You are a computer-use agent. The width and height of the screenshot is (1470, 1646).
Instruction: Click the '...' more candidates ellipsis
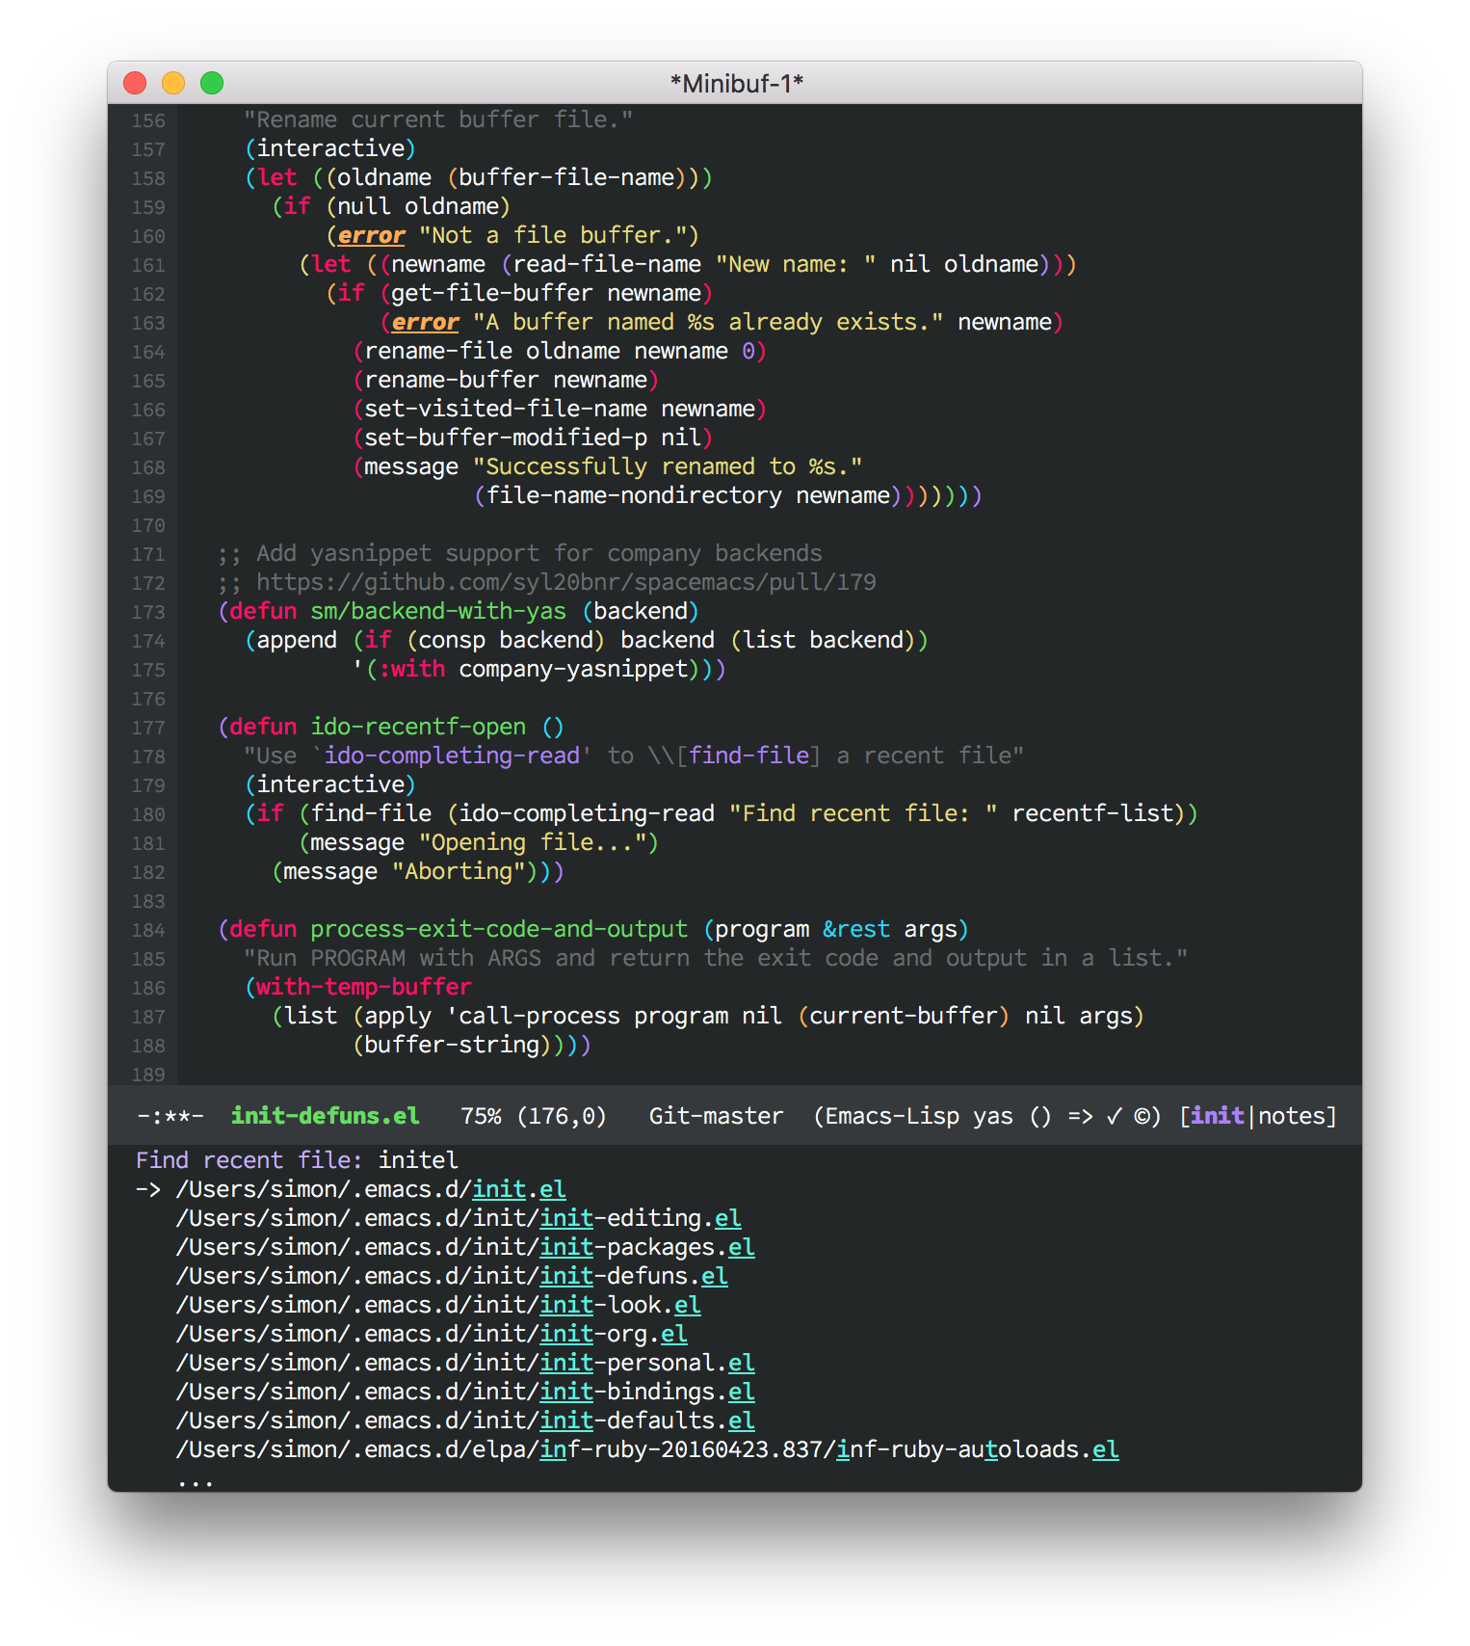(x=196, y=1482)
